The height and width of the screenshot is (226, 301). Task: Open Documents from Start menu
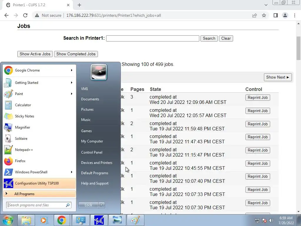[x=90, y=99]
